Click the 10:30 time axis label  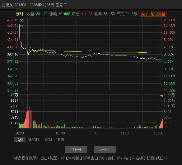[x=60, y=133]
